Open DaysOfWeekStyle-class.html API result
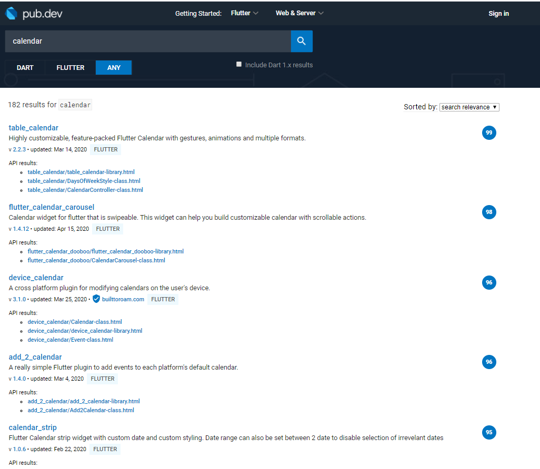The image size is (540, 469). point(84,181)
